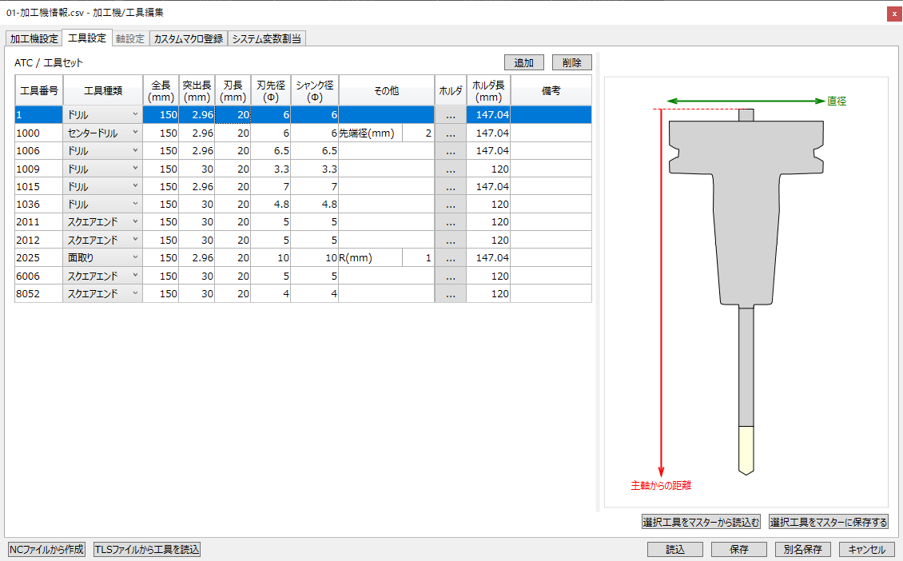The image size is (903, 561).
Task: Click the キャンセル button
Action: click(x=866, y=550)
